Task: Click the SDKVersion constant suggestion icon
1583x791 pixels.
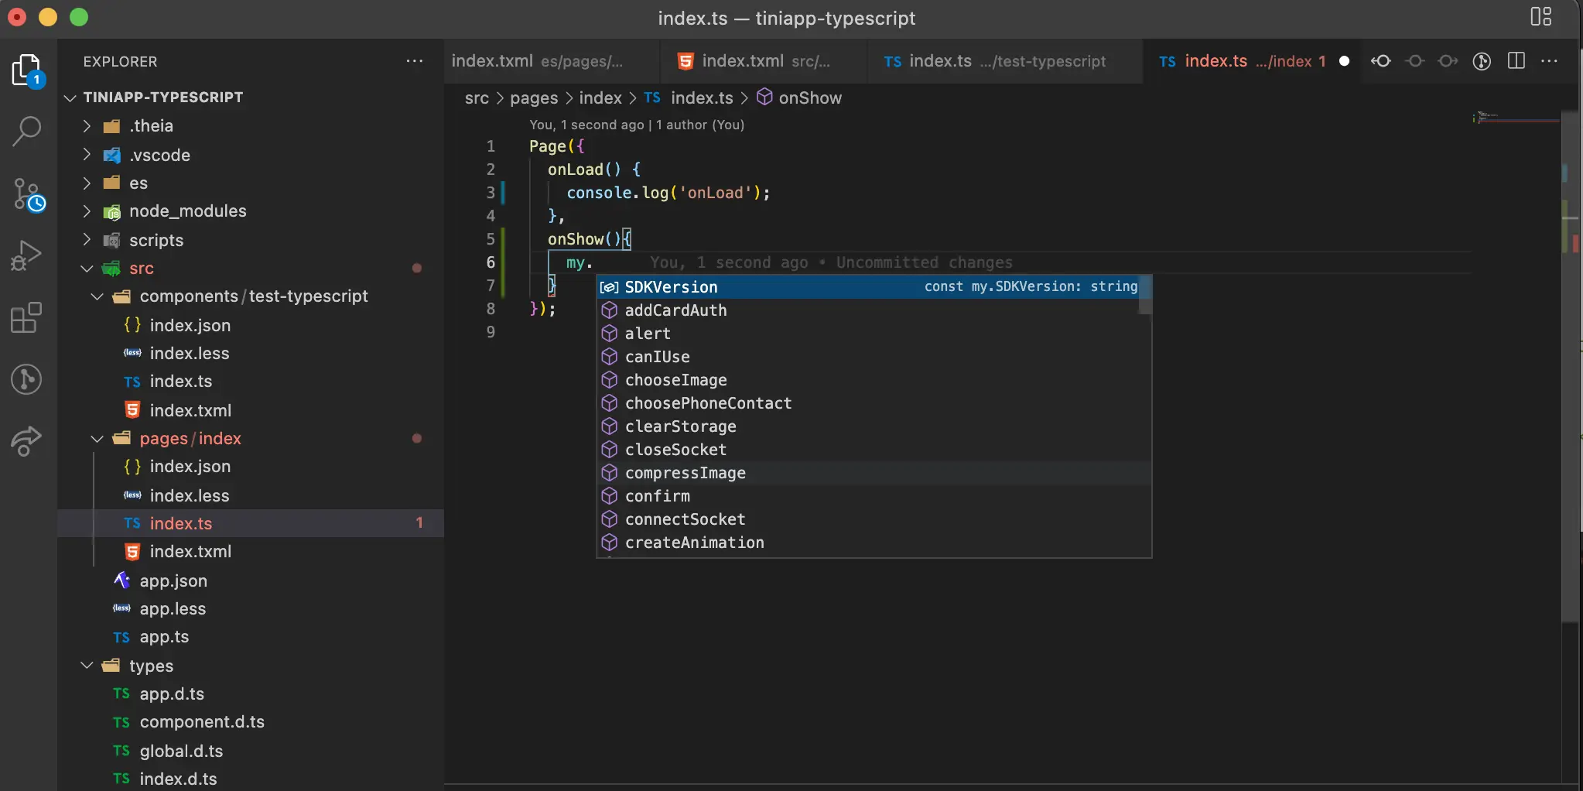Action: pos(610,287)
